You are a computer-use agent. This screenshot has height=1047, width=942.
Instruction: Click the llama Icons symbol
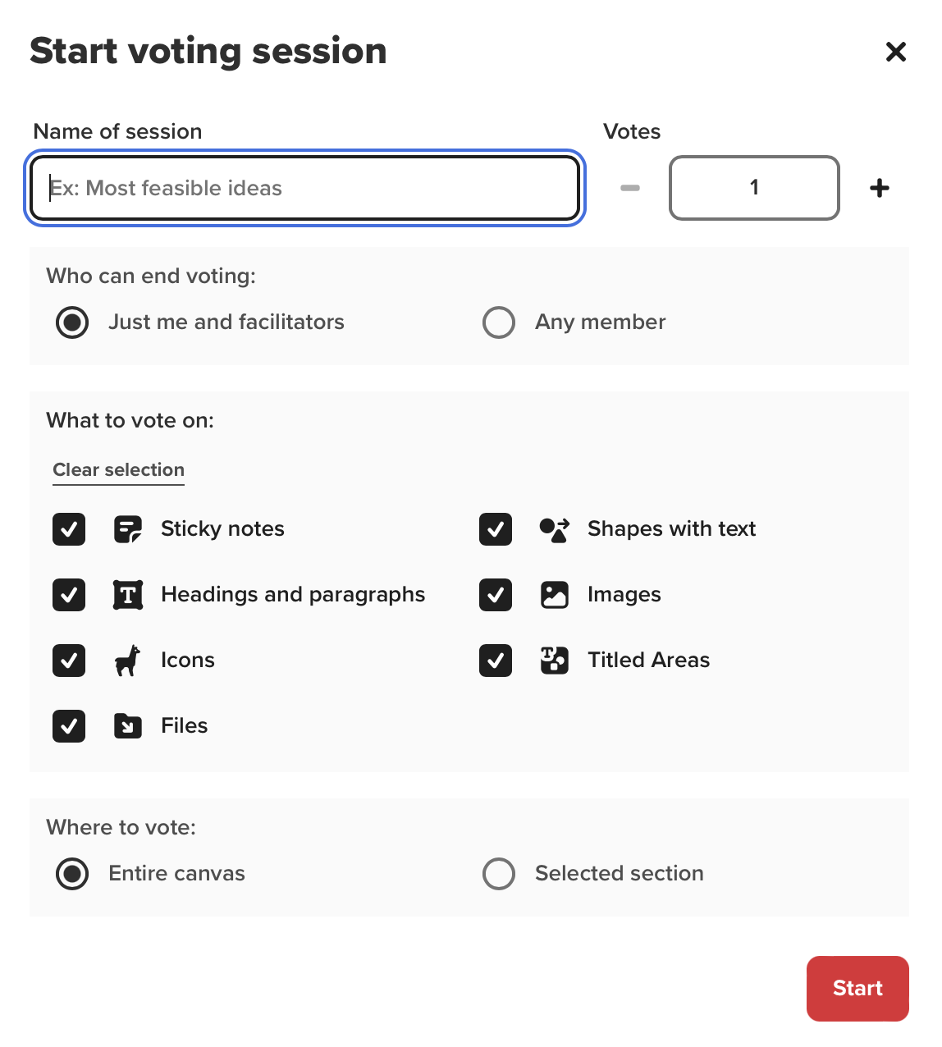(x=128, y=661)
